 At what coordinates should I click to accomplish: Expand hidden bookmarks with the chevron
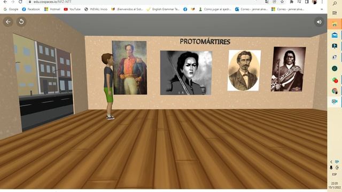322,10
